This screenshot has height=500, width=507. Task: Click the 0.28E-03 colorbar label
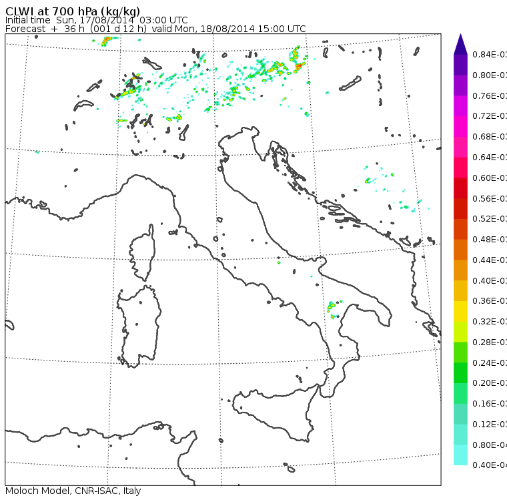click(490, 342)
